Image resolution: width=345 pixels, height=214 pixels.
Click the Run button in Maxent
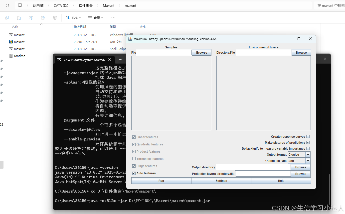161,181
